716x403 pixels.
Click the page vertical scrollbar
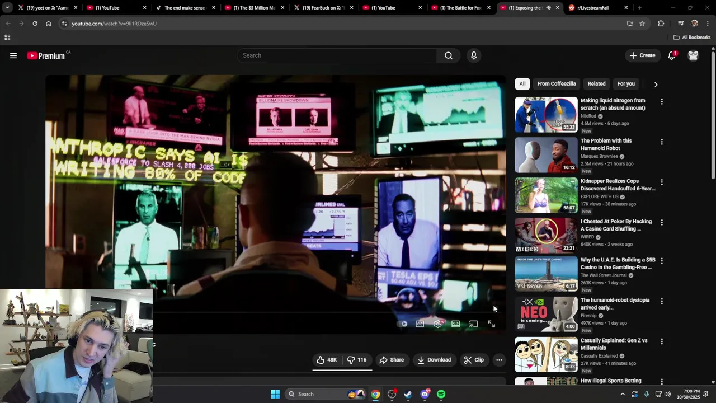[x=713, y=115]
